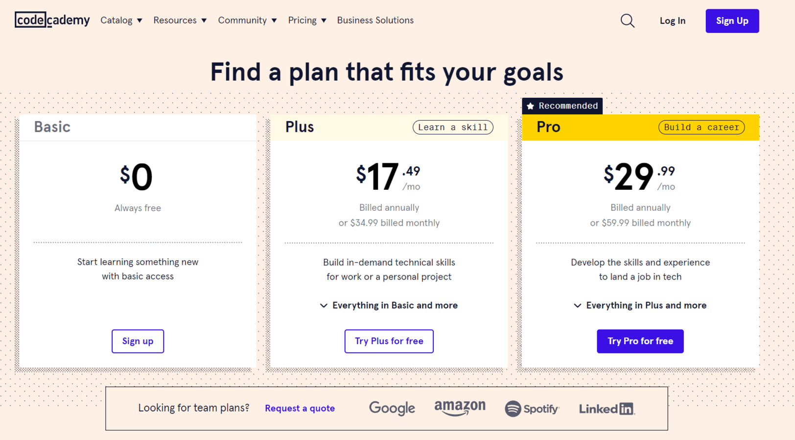Open the Resources dropdown menu

pos(180,20)
